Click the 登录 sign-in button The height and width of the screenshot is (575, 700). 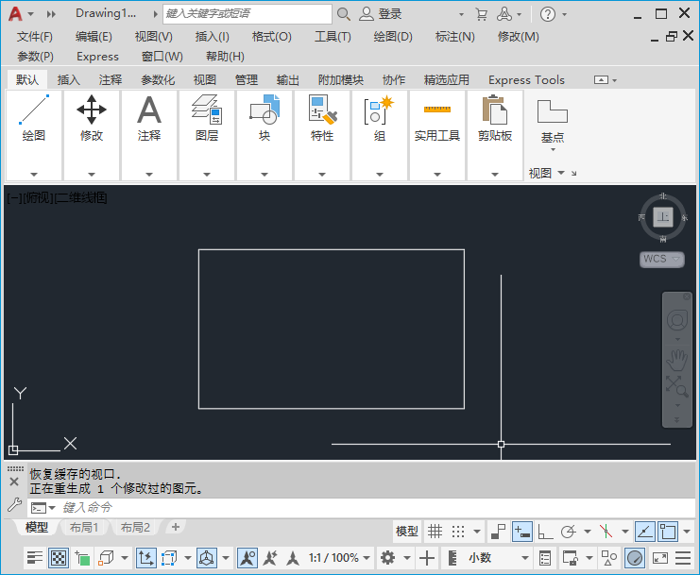382,14
